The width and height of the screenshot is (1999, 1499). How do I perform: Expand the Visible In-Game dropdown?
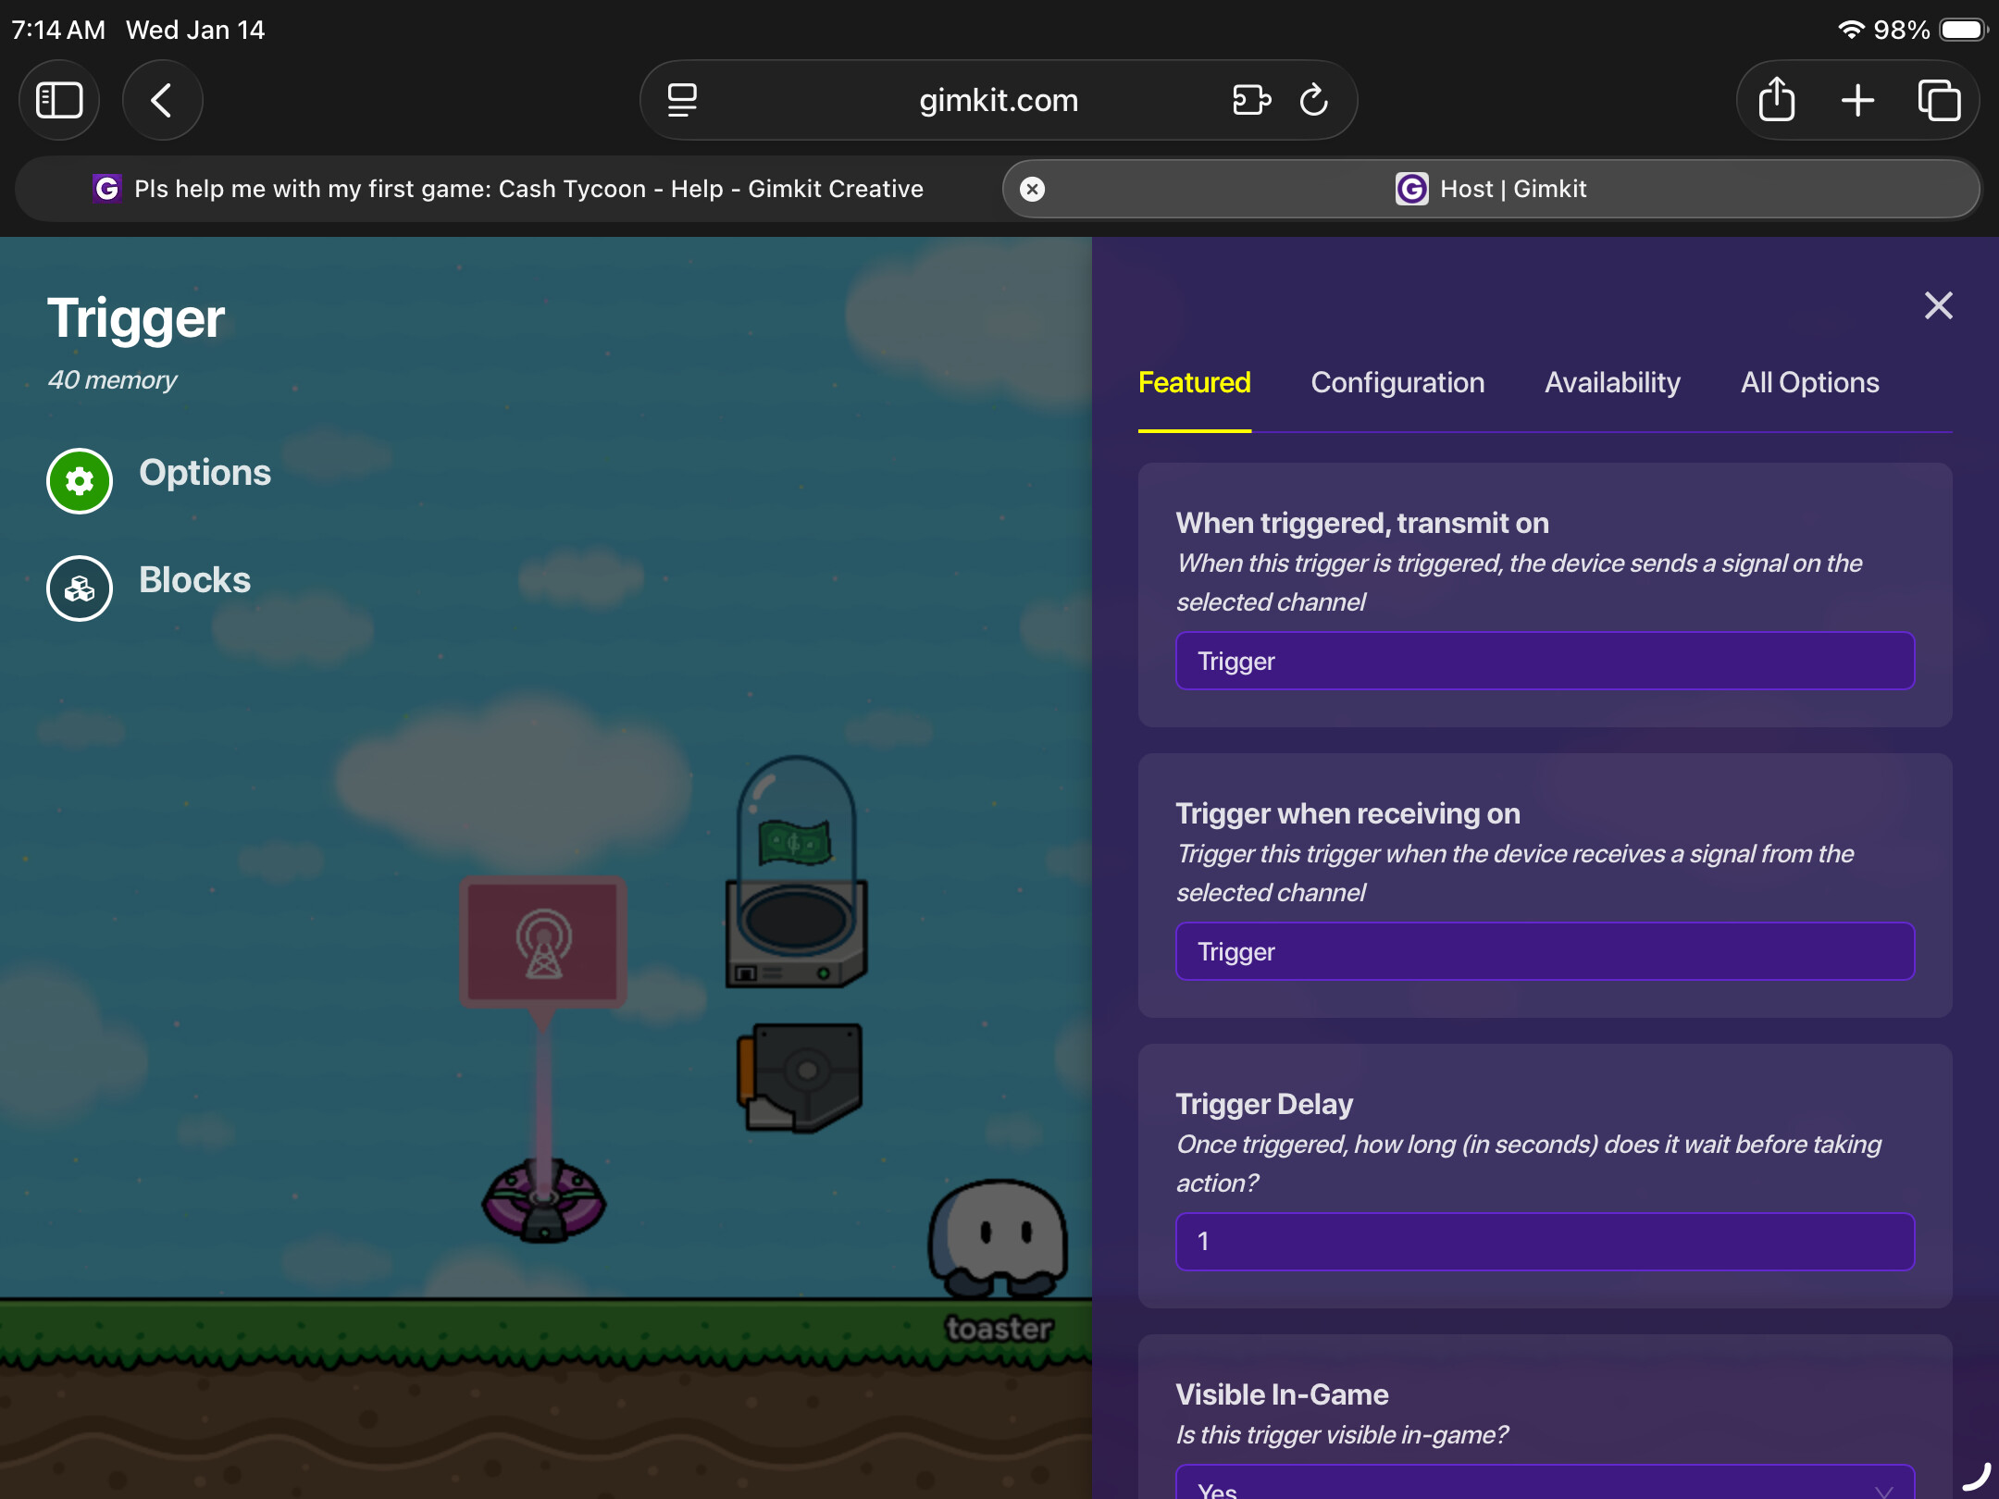click(1544, 1484)
